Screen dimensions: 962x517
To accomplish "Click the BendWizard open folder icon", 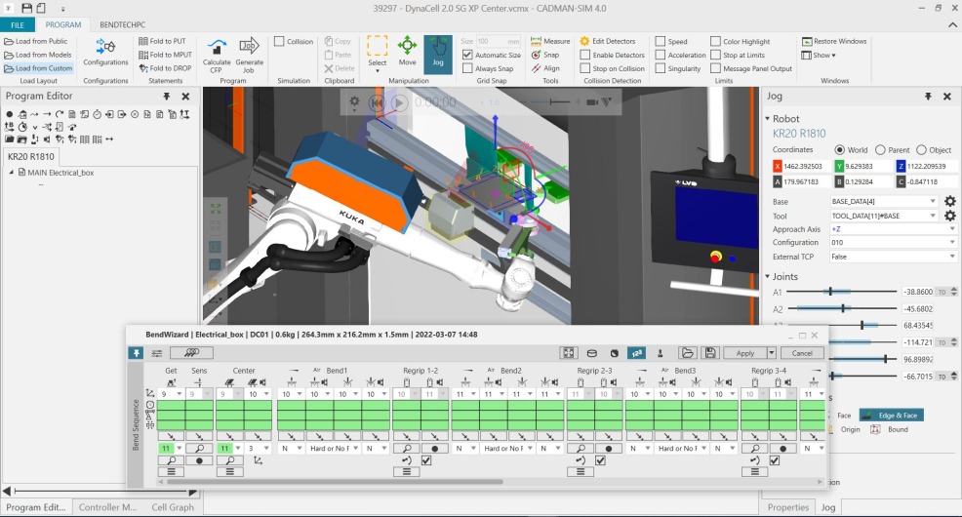I will [687, 353].
